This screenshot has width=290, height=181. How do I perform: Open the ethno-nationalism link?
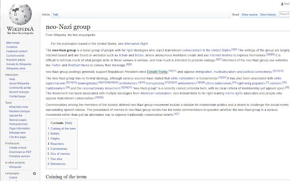coord(218,83)
